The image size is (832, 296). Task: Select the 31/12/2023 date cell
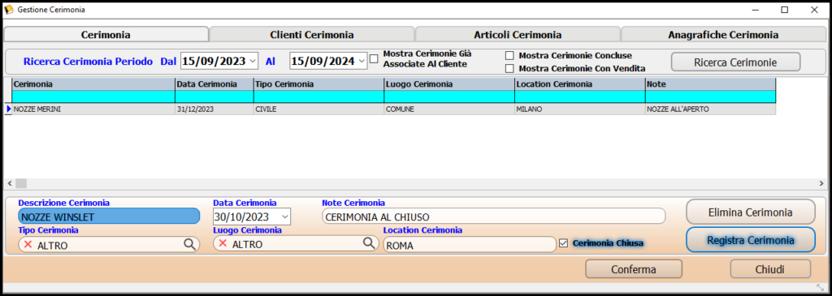[x=214, y=109]
